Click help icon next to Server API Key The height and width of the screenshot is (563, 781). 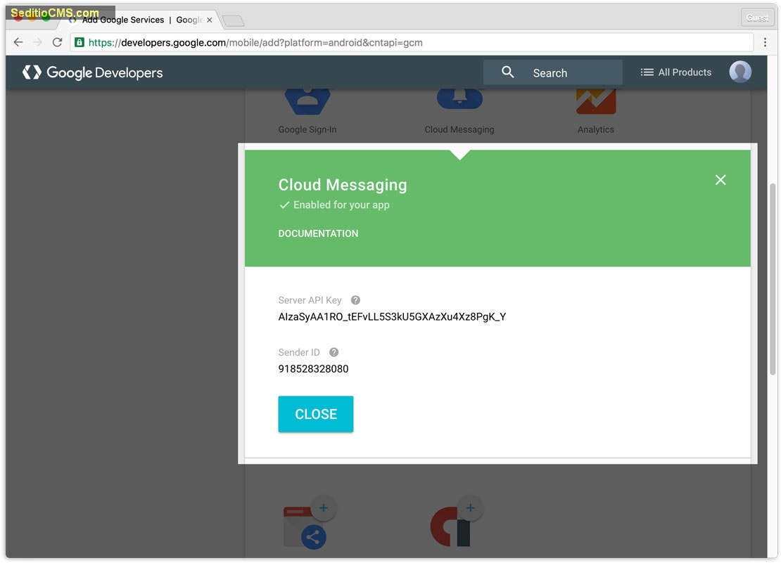pyautogui.click(x=355, y=300)
